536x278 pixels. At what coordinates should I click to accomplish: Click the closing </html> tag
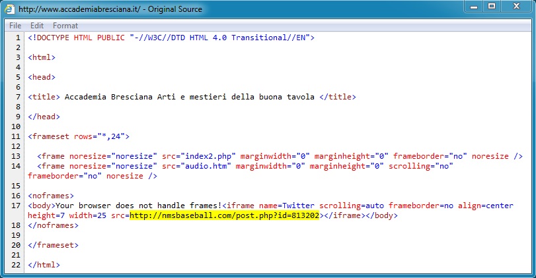pos(44,265)
